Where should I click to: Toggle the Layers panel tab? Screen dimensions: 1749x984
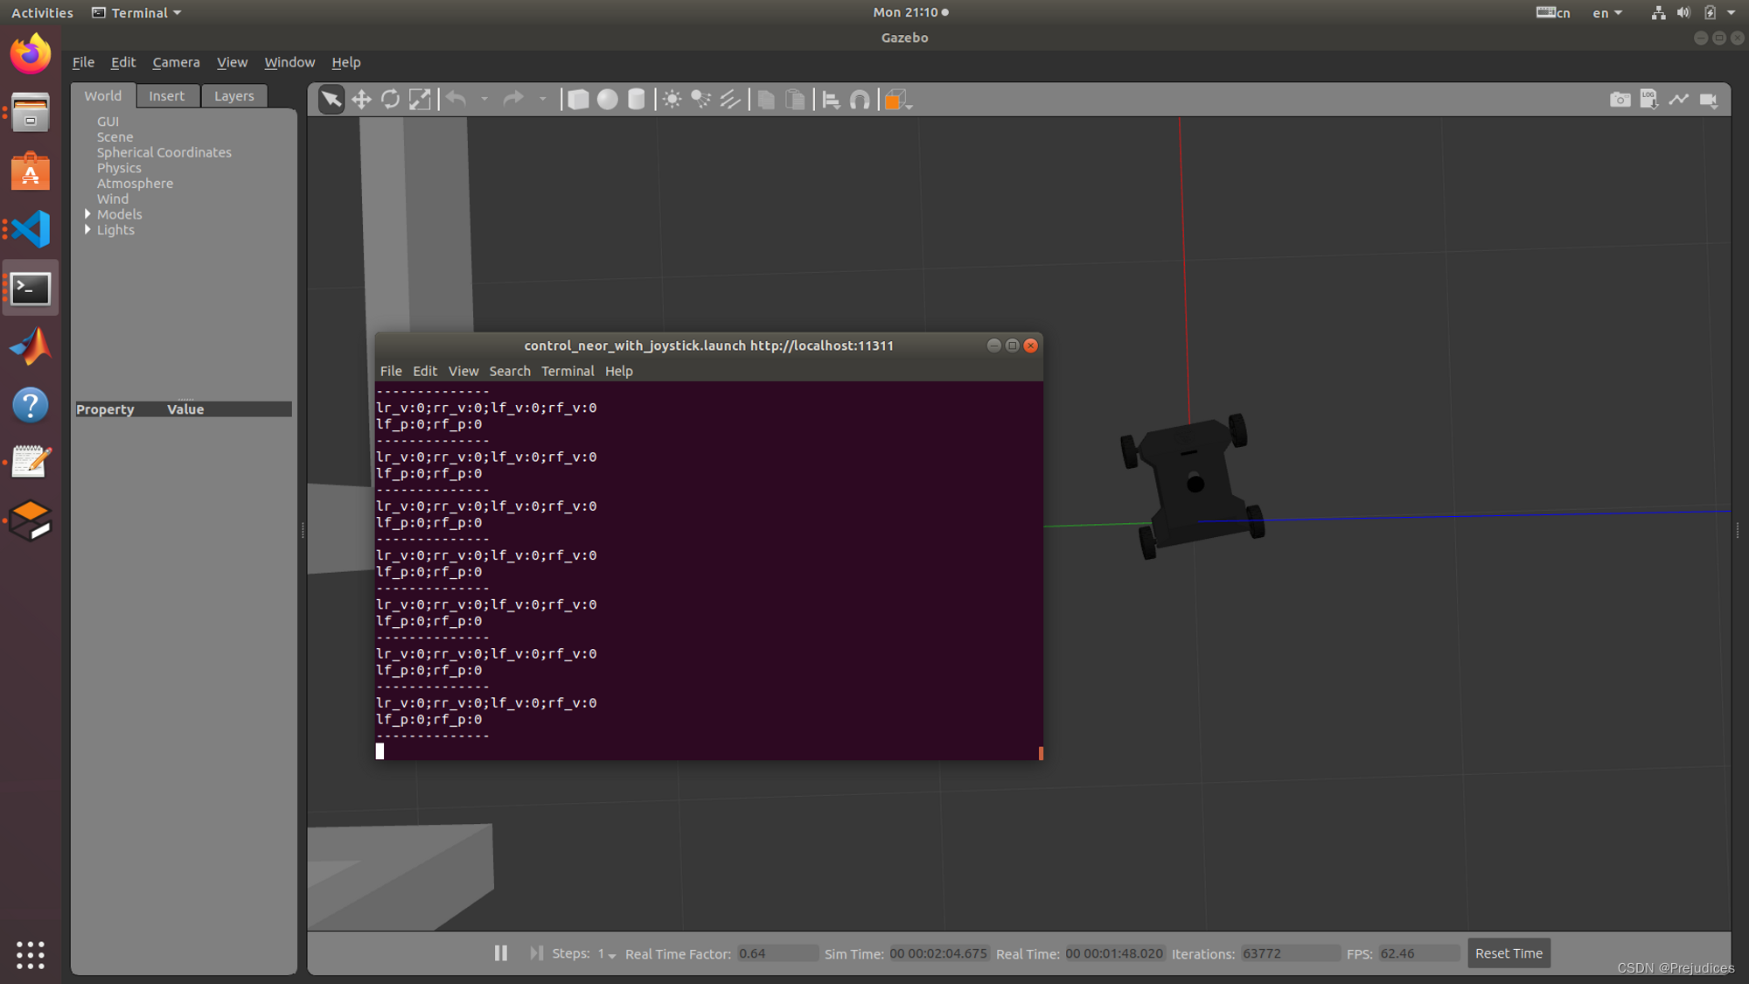[x=232, y=95]
